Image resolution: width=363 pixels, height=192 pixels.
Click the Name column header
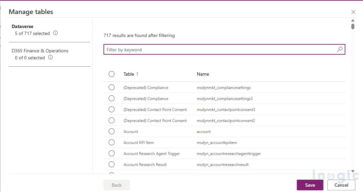coord(203,74)
